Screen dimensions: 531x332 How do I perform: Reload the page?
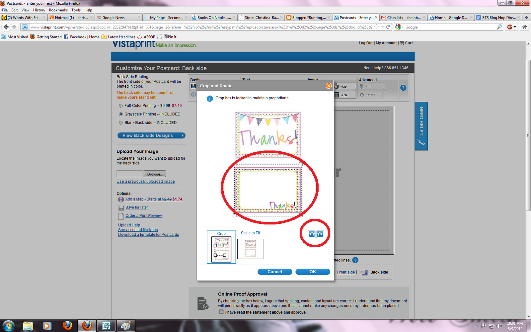388,27
